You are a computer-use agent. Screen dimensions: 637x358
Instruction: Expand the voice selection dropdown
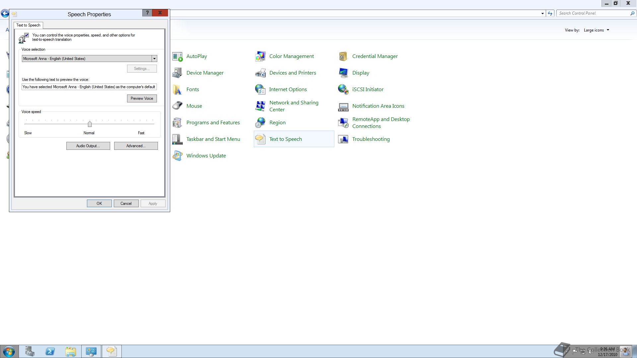point(154,59)
